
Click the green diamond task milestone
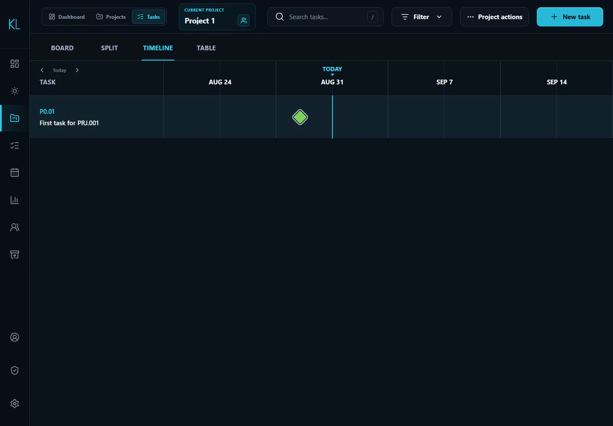300,117
